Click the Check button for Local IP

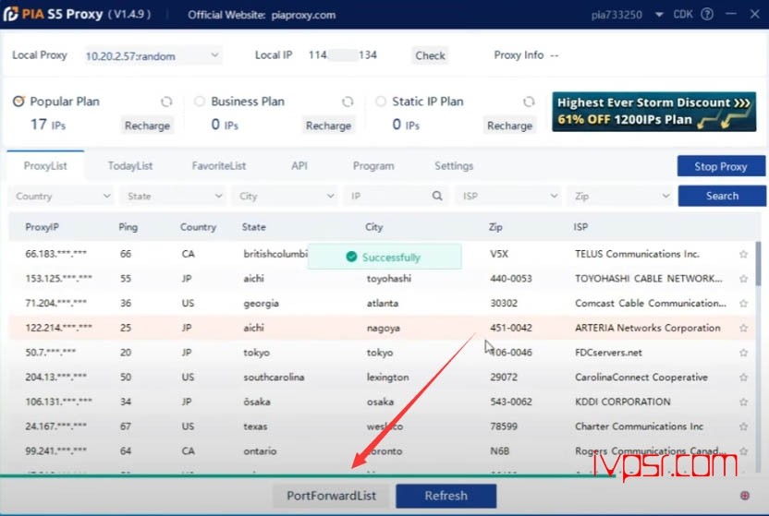point(430,55)
